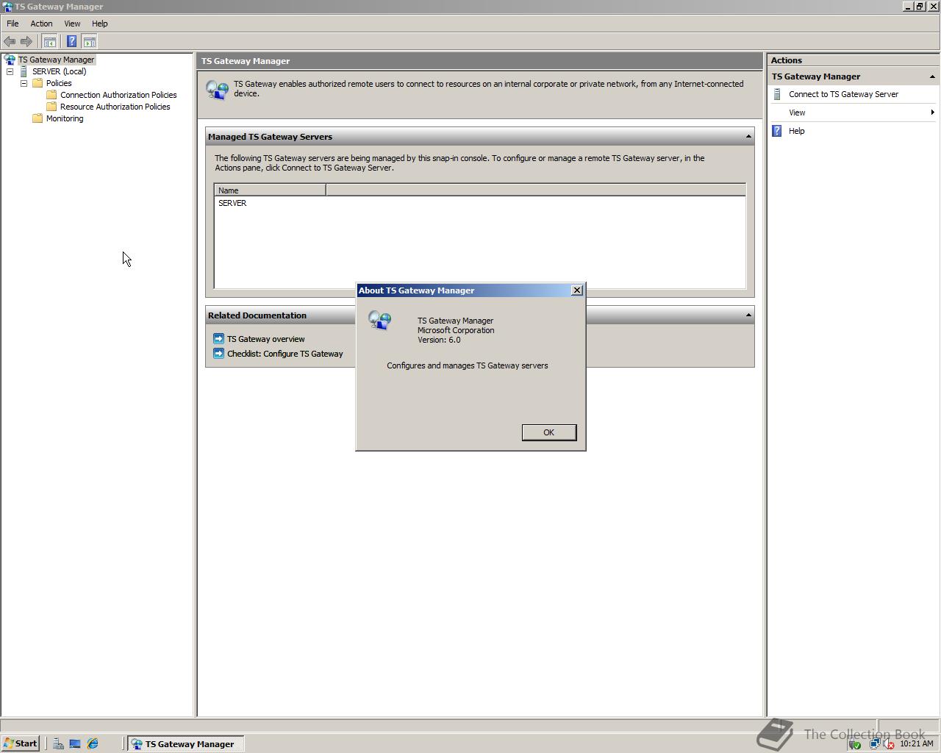Click OK in the About dialog

549,432
